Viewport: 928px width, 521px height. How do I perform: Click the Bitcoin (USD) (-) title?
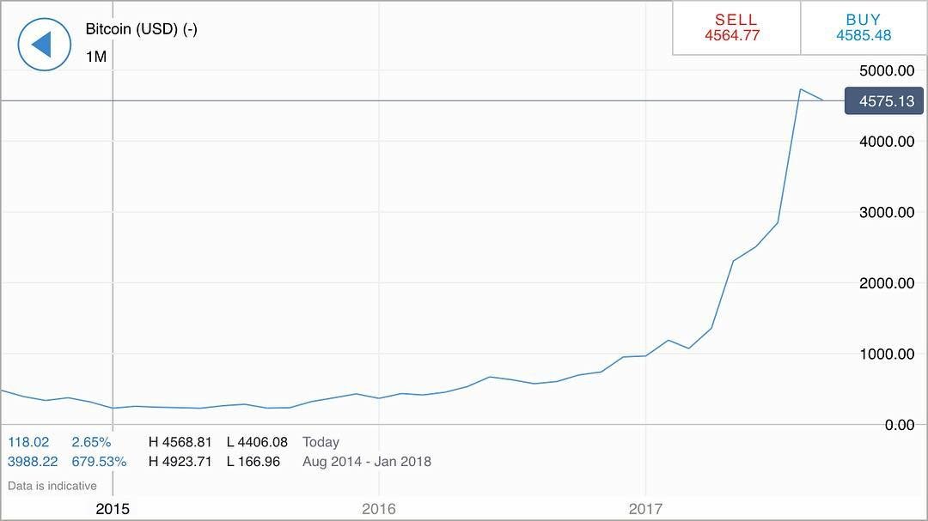(x=142, y=29)
